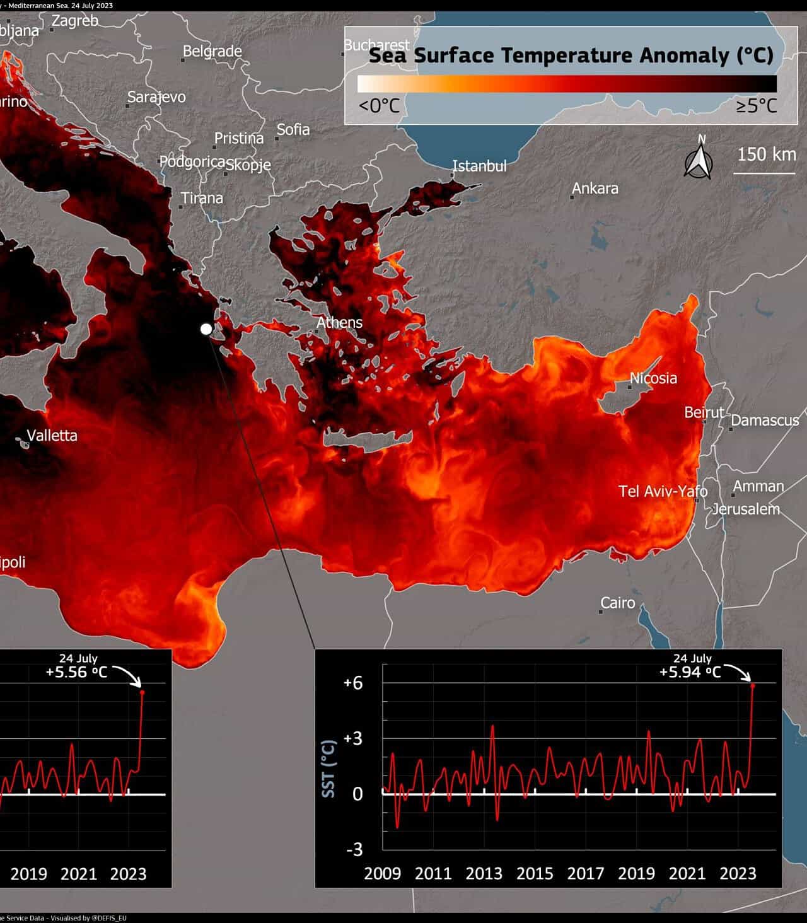Click the '+6' y-axis tick in right chart
This screenshot has height=923, width=807.
coord(353,683)
